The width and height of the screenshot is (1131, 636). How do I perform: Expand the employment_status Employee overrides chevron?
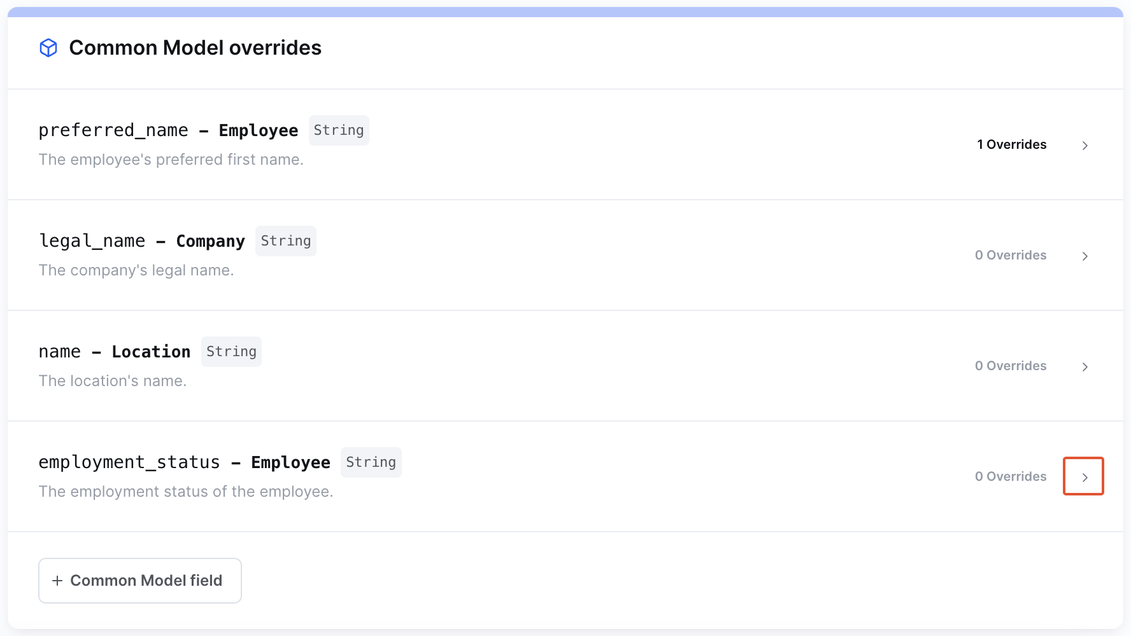[1084, 477]
